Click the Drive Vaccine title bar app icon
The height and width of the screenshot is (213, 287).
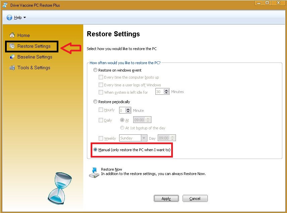5,5
